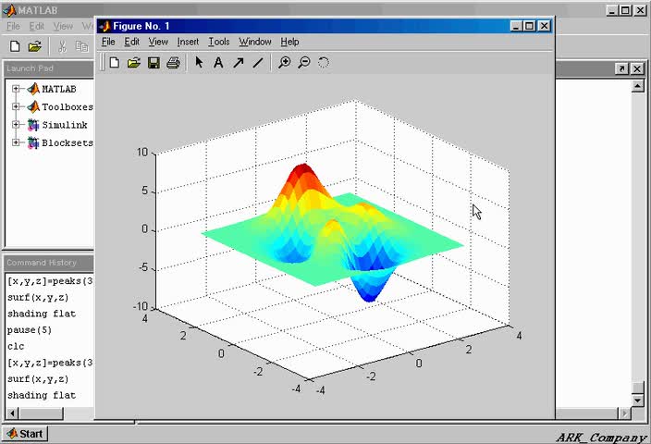Screen dimensions: 651x444
Task: Maximize the Figure No. 1 window
Action: pyautogui.click(x=529, y=26)
